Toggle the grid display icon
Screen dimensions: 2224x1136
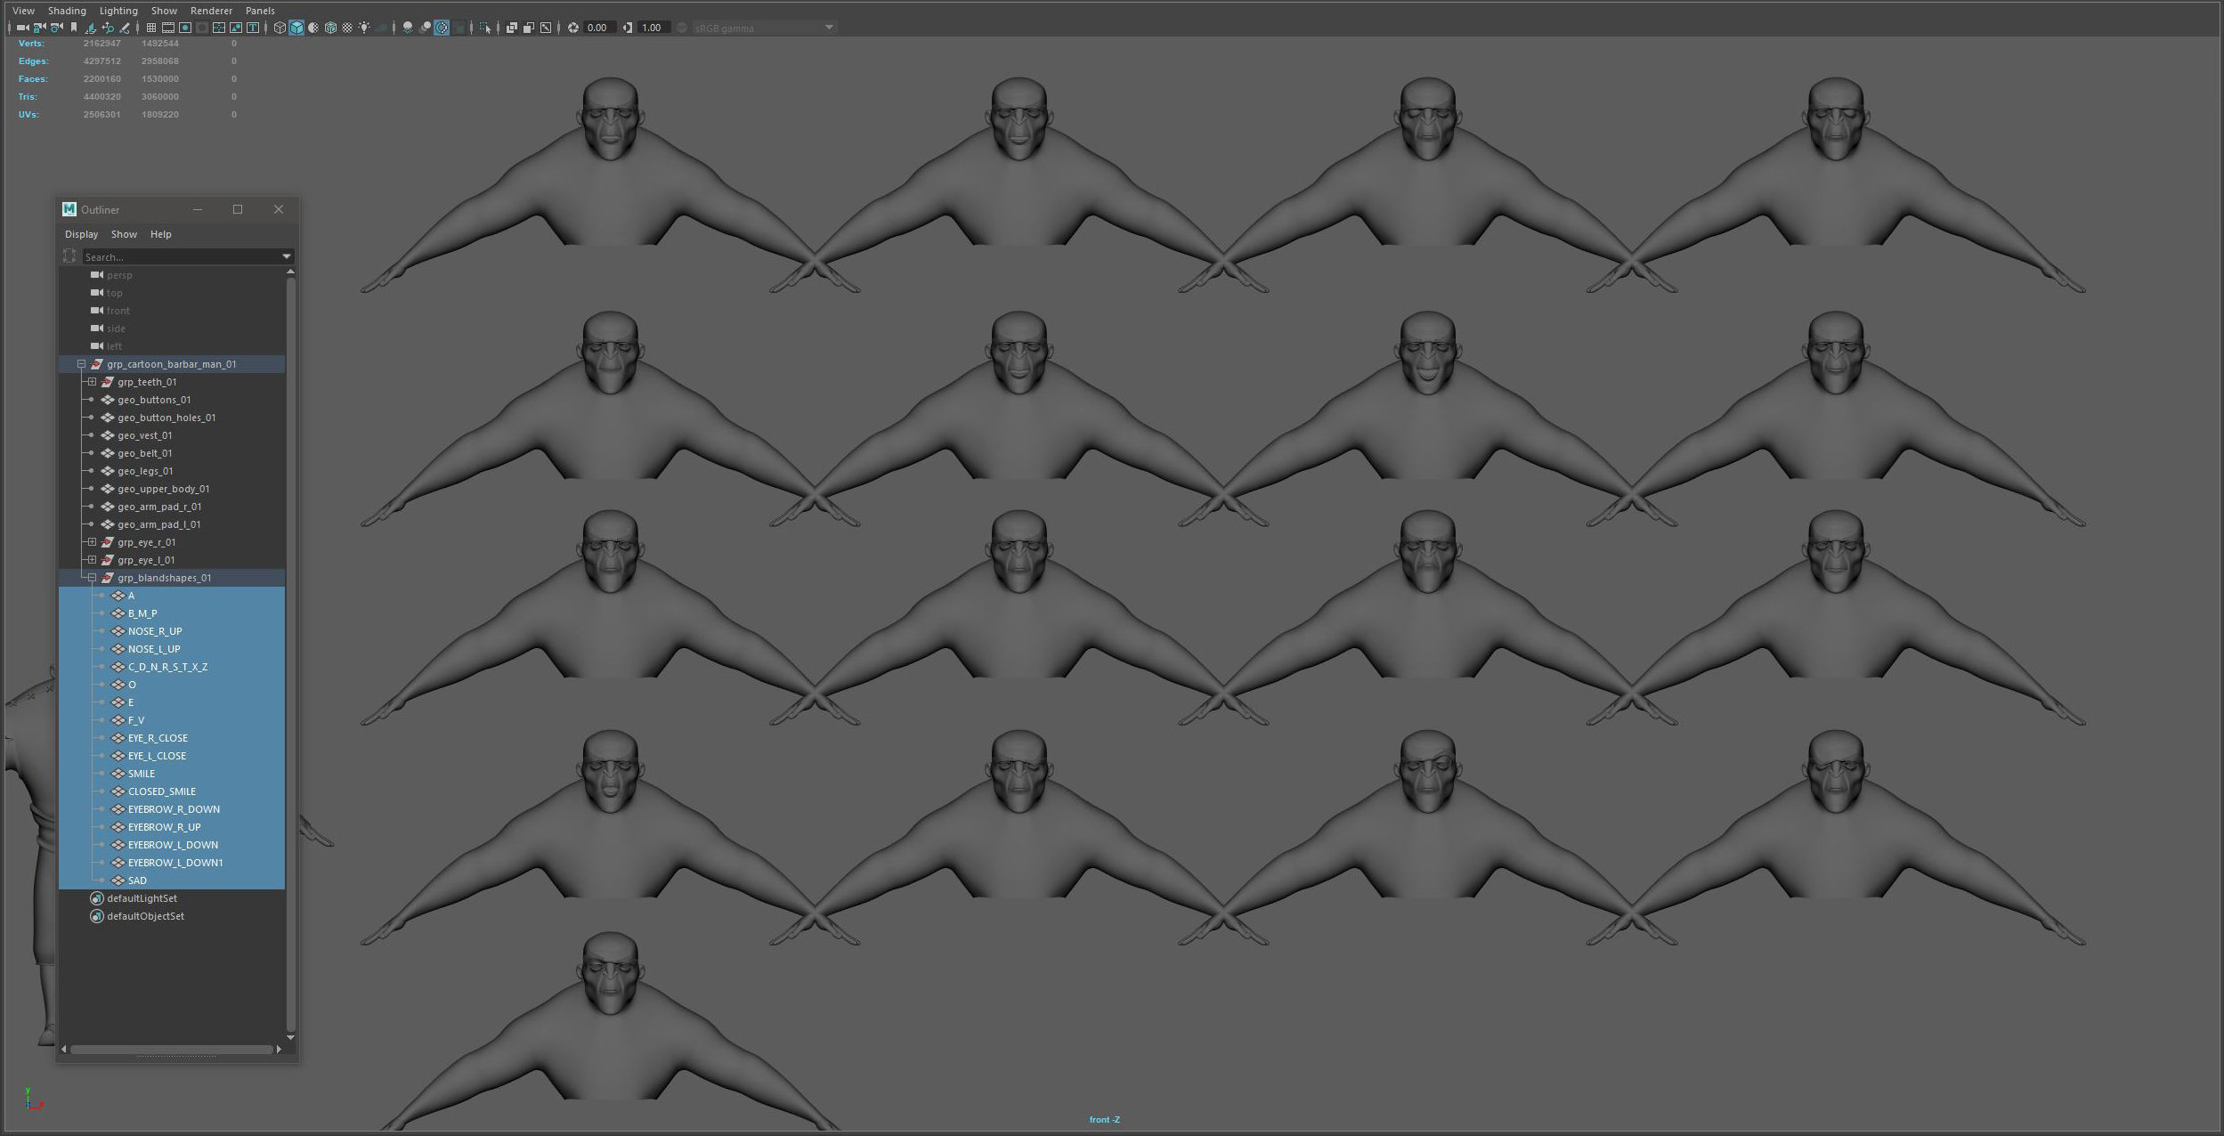[x=151, y=28]
